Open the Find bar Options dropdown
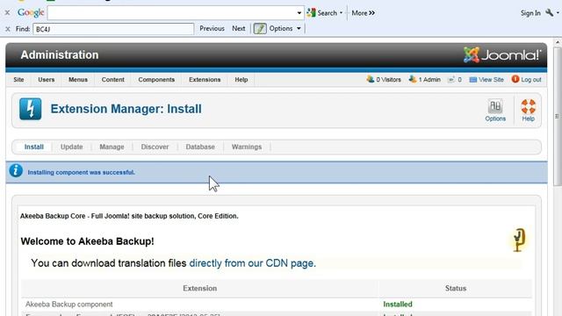 (285, 28)
